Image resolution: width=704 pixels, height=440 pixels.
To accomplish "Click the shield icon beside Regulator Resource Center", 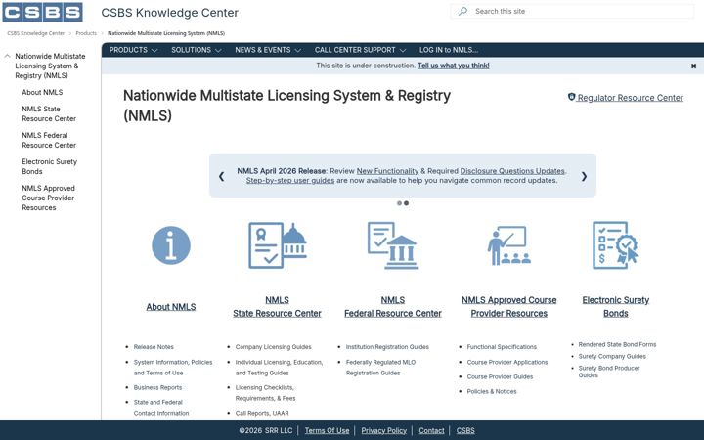I will pyautogui.click(x=572, y=97).
